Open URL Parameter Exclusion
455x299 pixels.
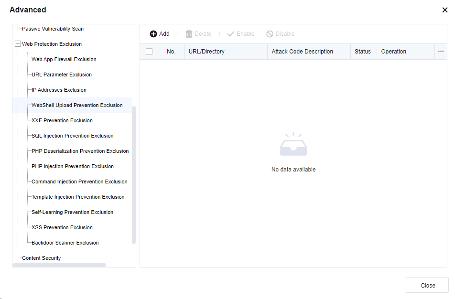click(61, 75)
